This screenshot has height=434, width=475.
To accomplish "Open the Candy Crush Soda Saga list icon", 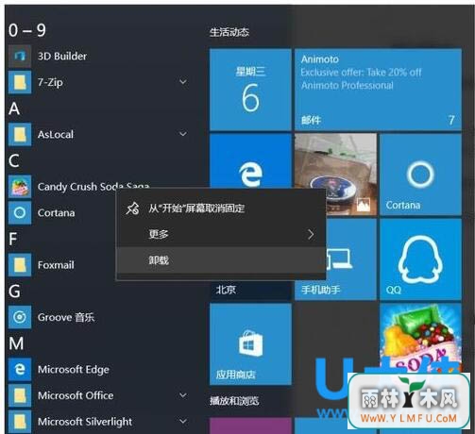I will pyautogui.click(x=20, y=187).
